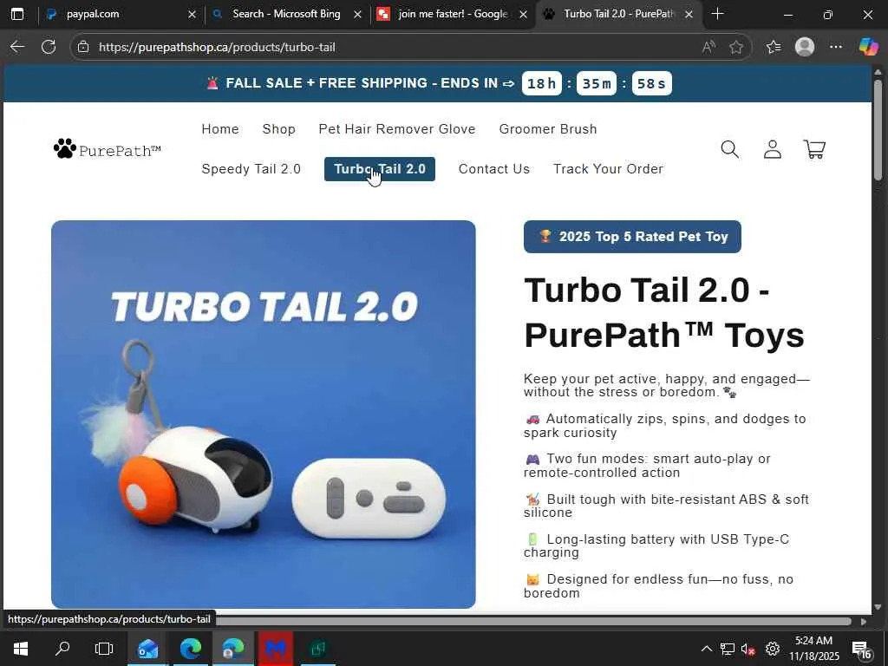Click the 18h countdown hours box
The image size is (888, 666).
click(x=541, y=83)
